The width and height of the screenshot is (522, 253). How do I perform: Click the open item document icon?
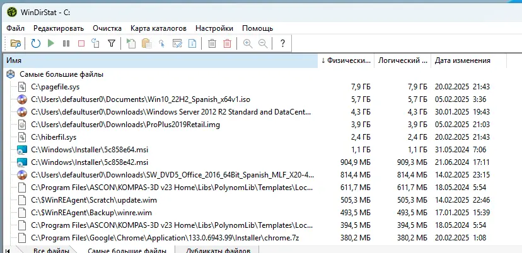tap(131, 43)
